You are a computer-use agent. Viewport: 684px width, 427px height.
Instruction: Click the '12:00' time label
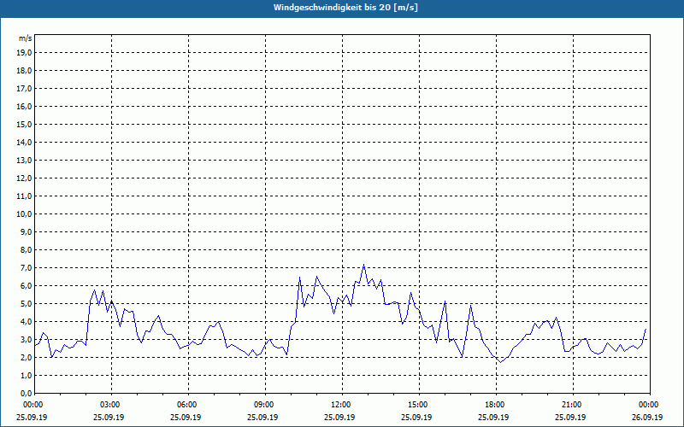click(x=341, y=405)
